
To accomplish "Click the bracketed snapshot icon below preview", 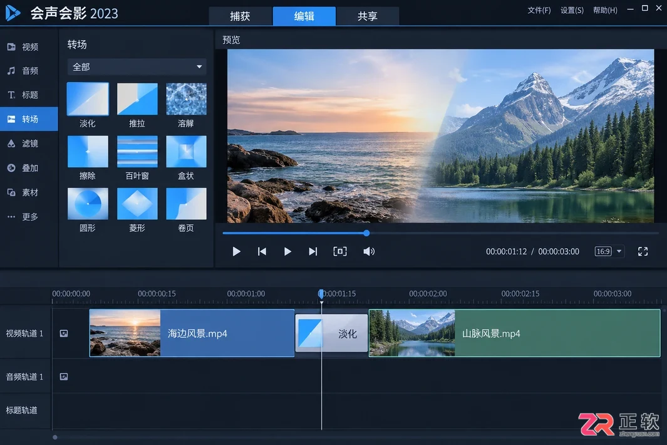I will tap(340, 252).
